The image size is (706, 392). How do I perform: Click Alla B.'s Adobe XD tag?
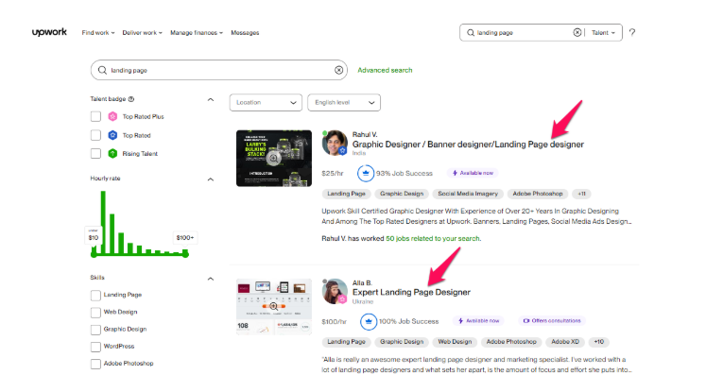point(565,342)
